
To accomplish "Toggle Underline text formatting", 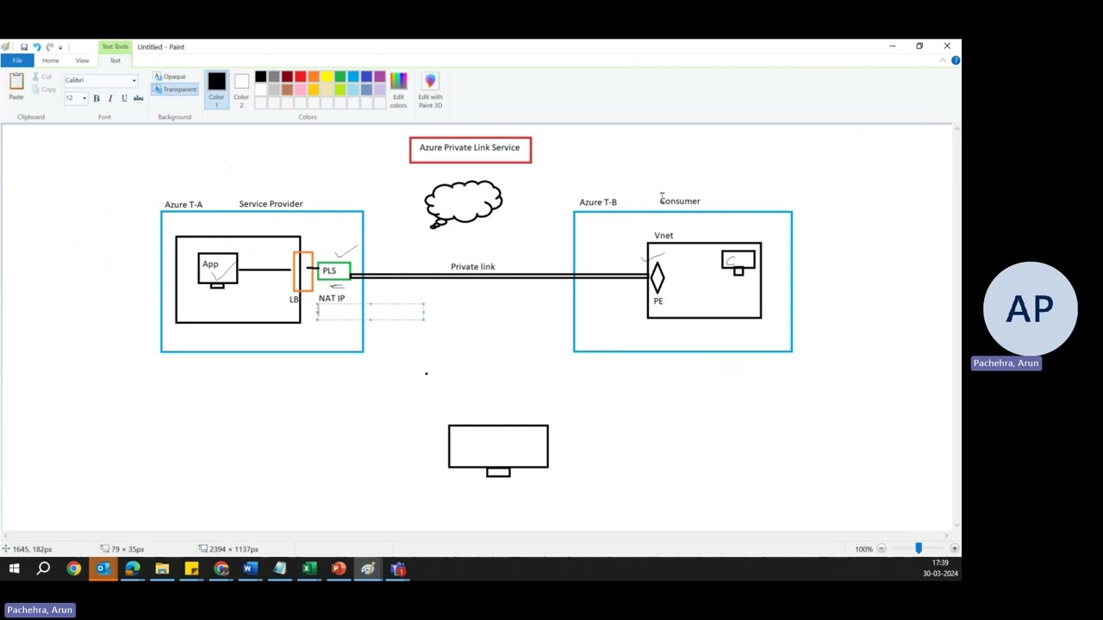I will [124, 98].
